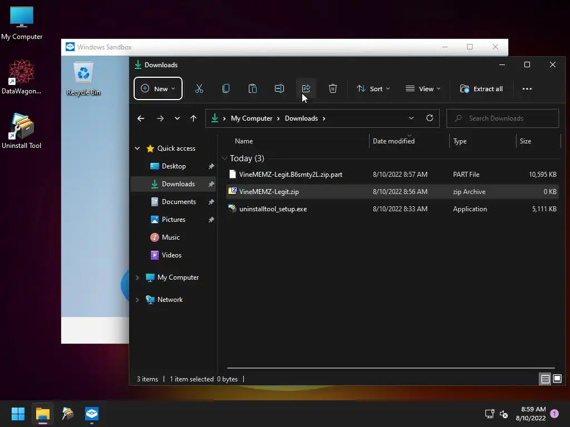The image size is (570, 427).
Task: Select Recycle Bin in Windows Sandbox
Action: [x=83, y=78]
